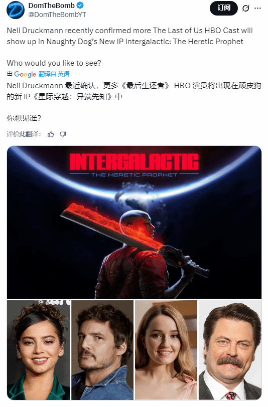Image resolution: width=268 pixels, height=407 pixels.
Task: Open the three-dot more options menu
Action: (x=257, y=9)
